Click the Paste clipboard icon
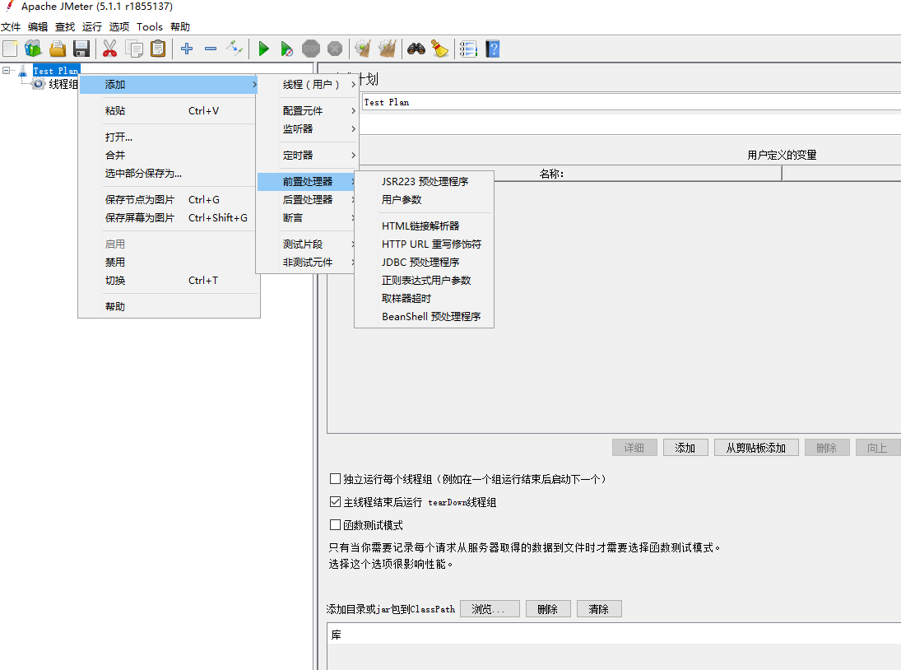The height and width of the screenshot is (670, 901). pyautogui.click(x=158, y=49)
